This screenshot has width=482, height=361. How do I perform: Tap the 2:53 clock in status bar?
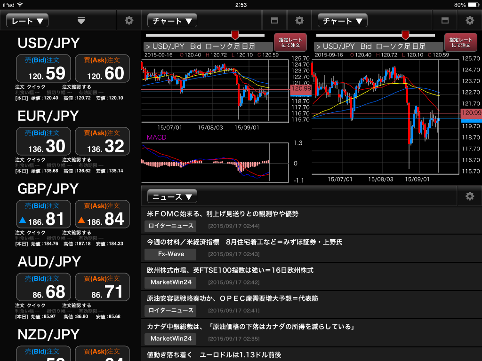pyautogui.click(x=241, y=5)
